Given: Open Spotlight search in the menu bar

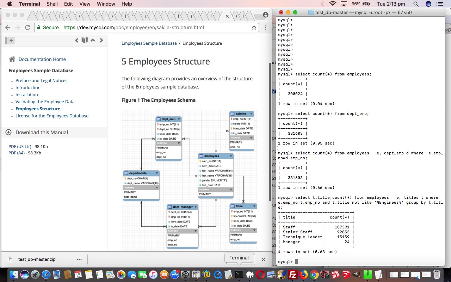Looking at the screenshot, I should point(416,4).
